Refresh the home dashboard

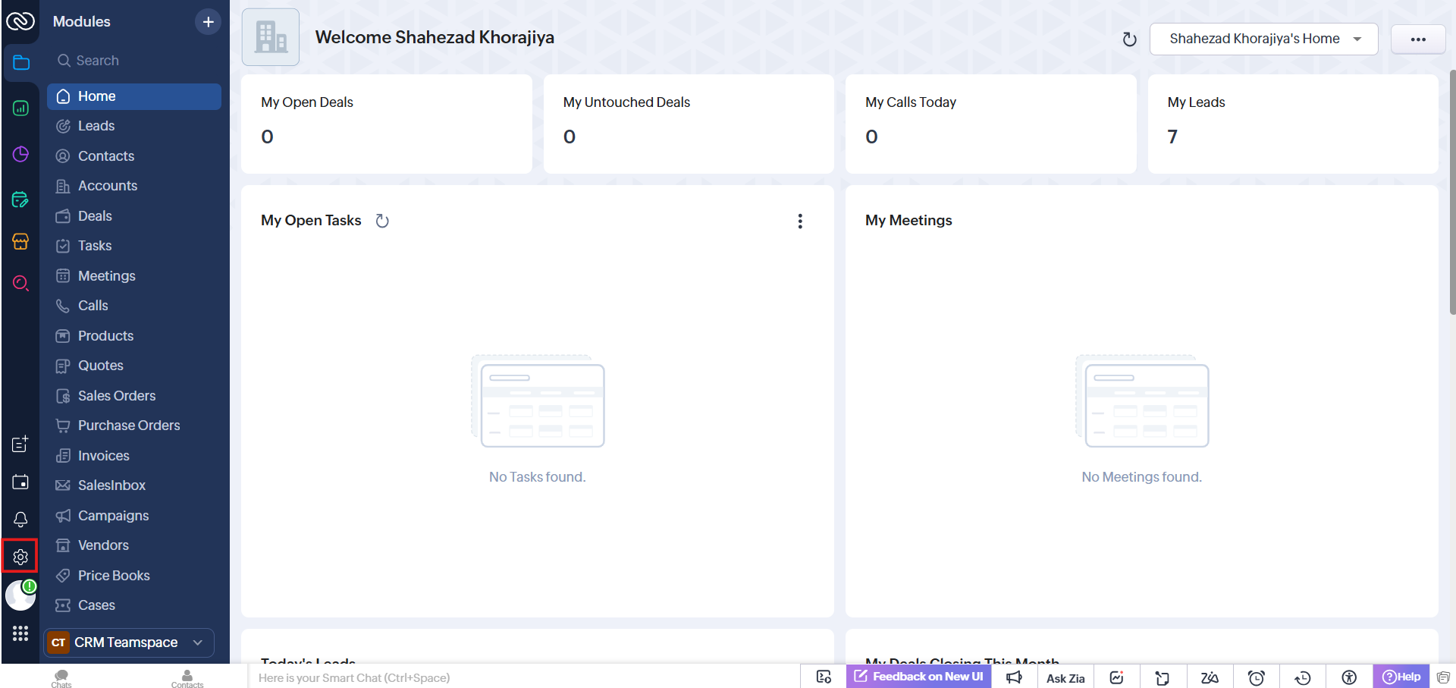pos(1129,39)
